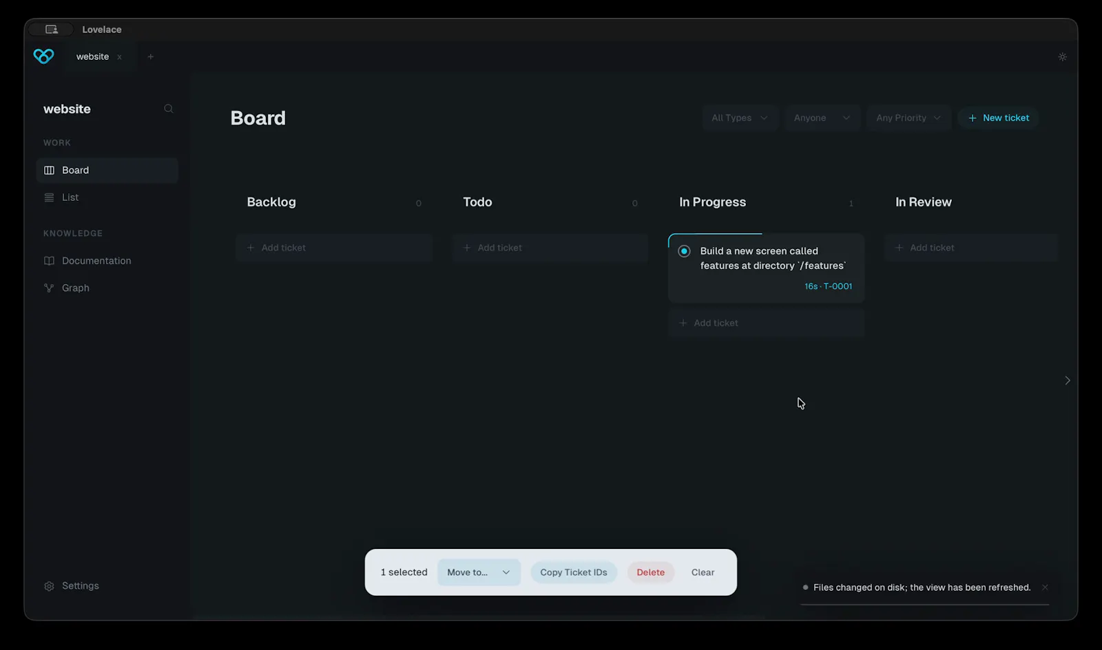The image size is (1102, 650).
Task: Add ticket in the In Progress column
Action: coord(766,323)
